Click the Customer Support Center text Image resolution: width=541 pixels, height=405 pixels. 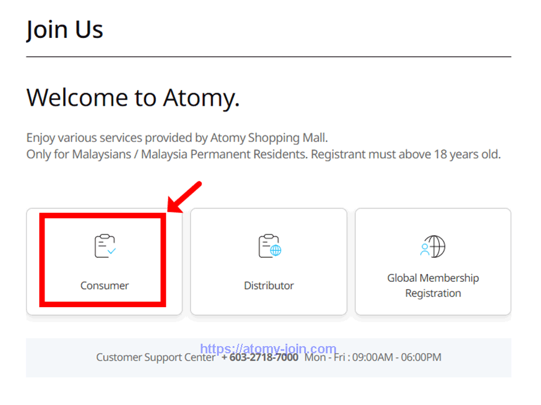coord(155,358)
